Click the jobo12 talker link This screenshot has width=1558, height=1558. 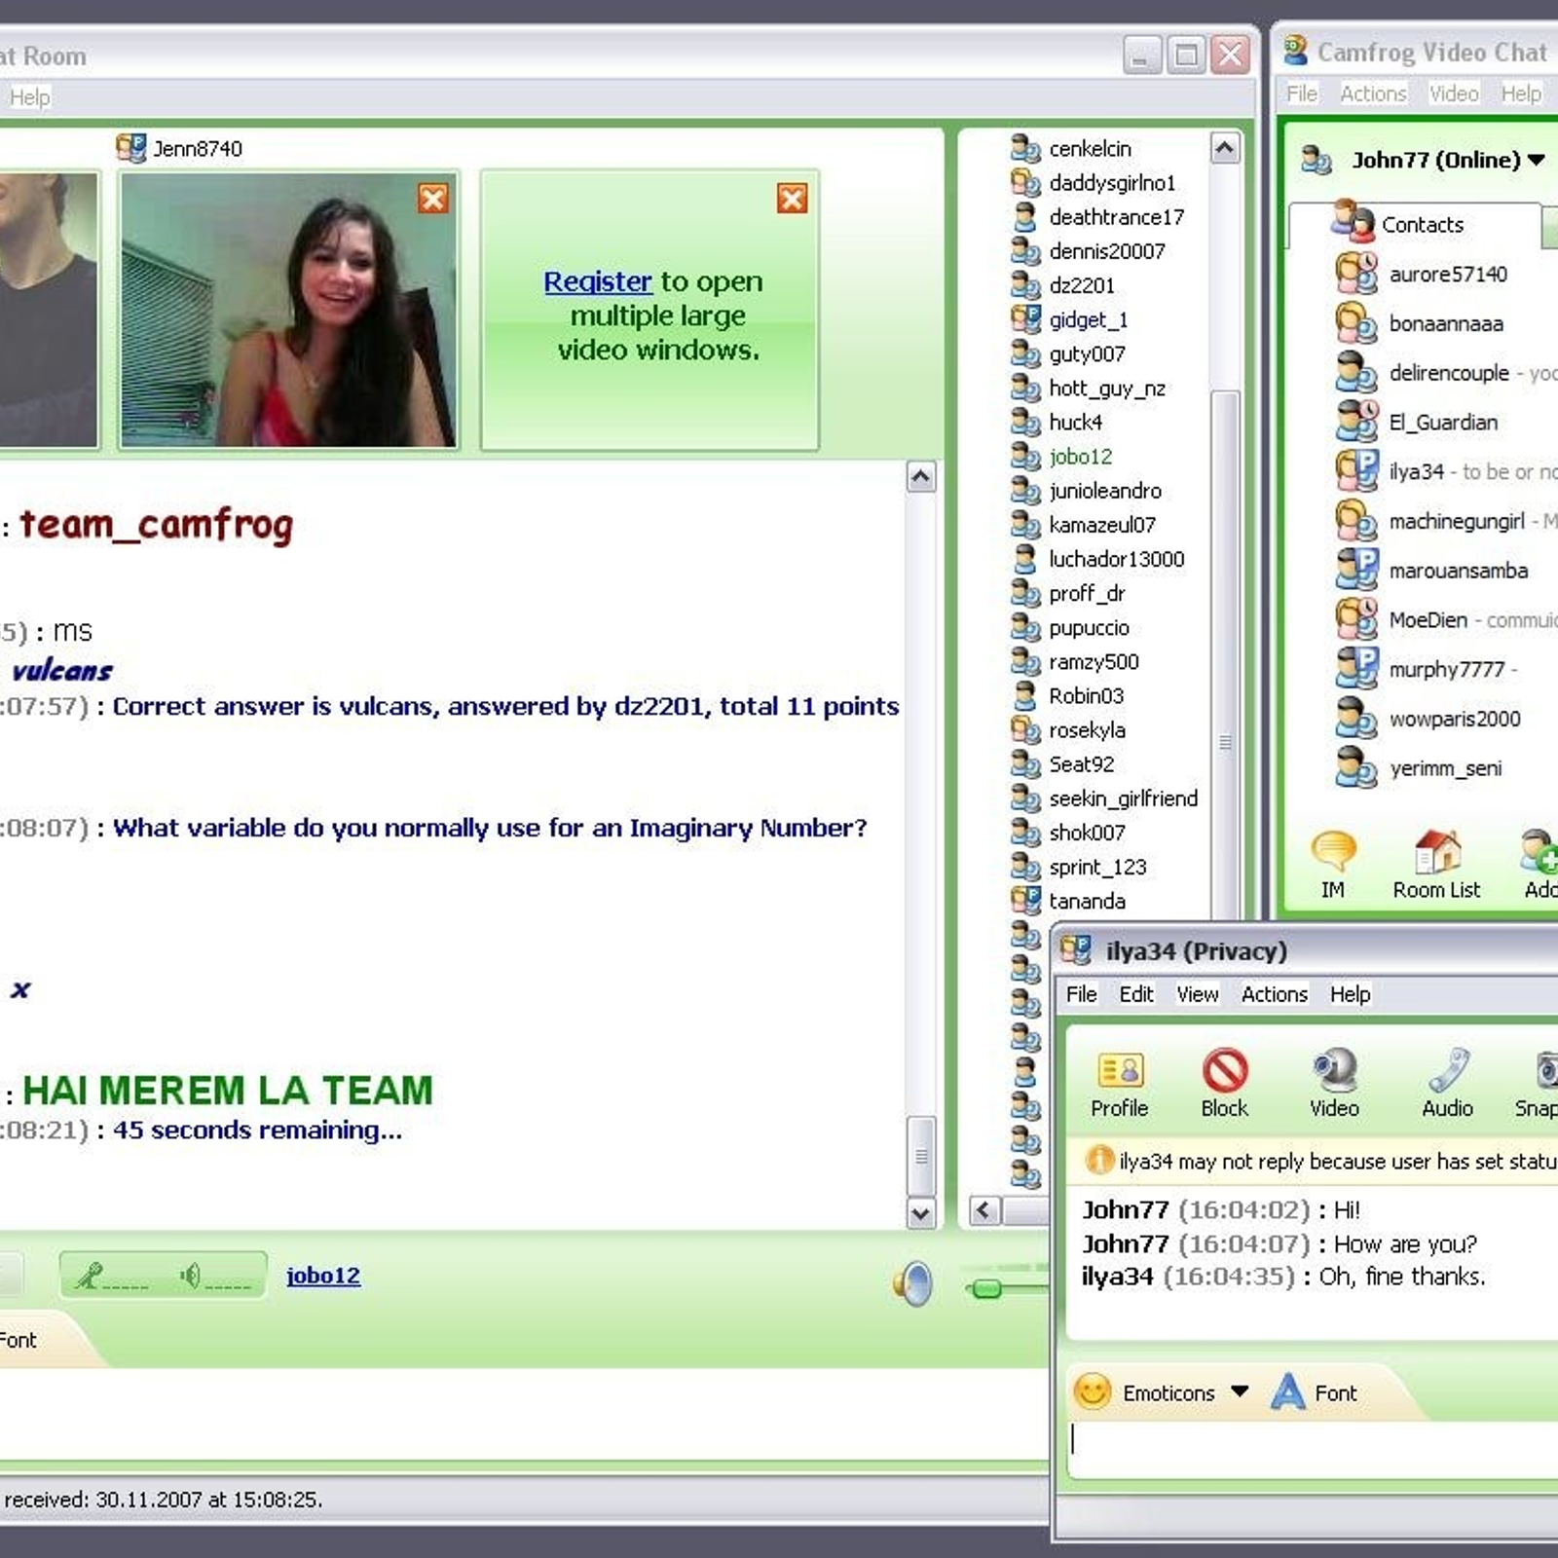click(323, 1276)
